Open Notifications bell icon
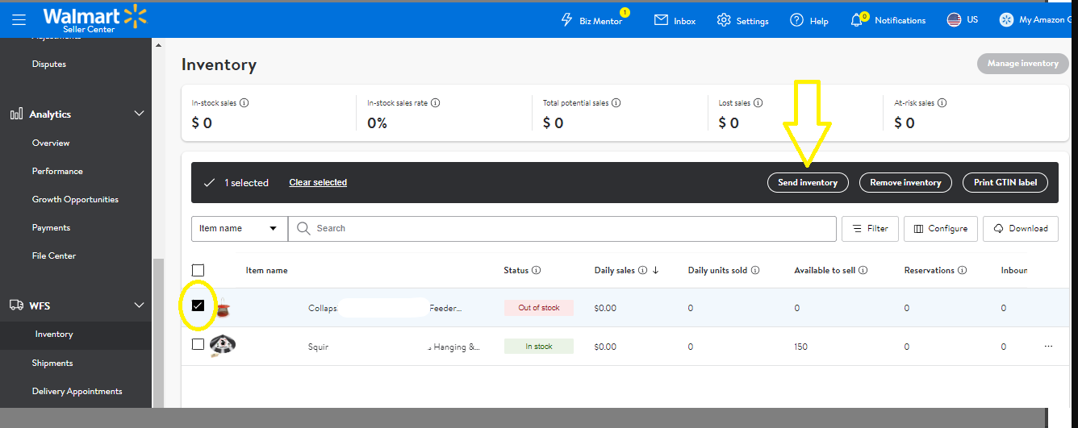This screenshot has height=428, width=1078. pos(857,20)
